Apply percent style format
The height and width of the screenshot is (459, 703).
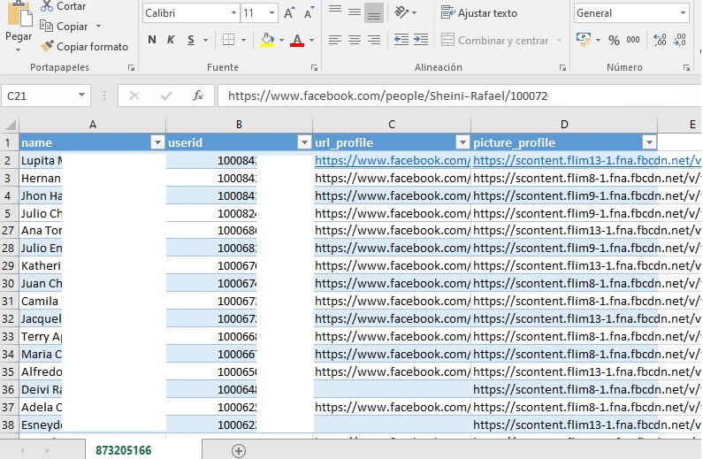point(615,41)
